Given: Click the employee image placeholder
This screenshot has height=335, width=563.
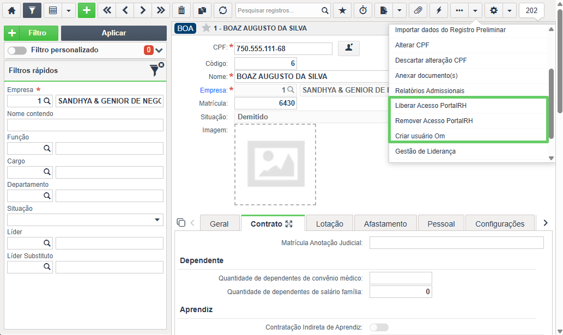Looking at the screenshot, I should pos(275,165).
